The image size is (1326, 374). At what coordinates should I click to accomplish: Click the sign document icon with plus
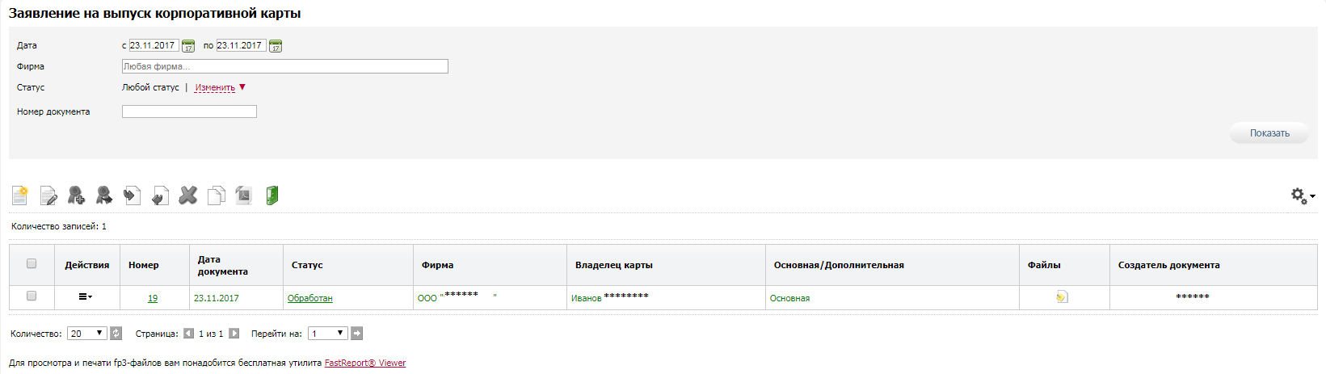(76, 195)
